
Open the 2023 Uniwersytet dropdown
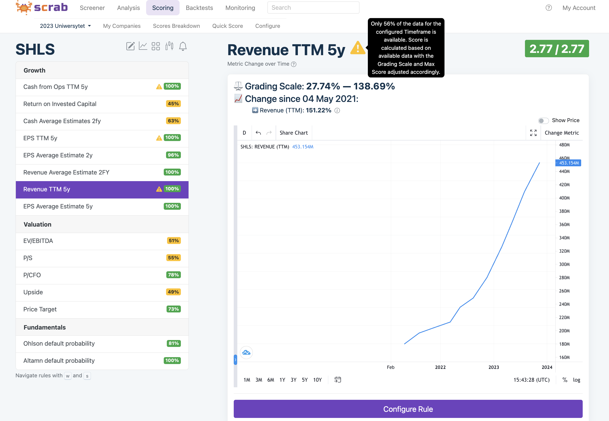65,26
